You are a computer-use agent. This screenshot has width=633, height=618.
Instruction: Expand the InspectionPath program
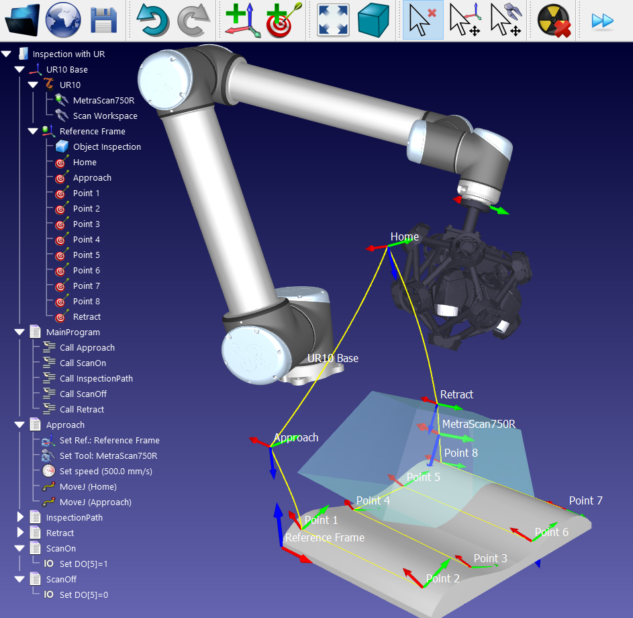(19, 517)
